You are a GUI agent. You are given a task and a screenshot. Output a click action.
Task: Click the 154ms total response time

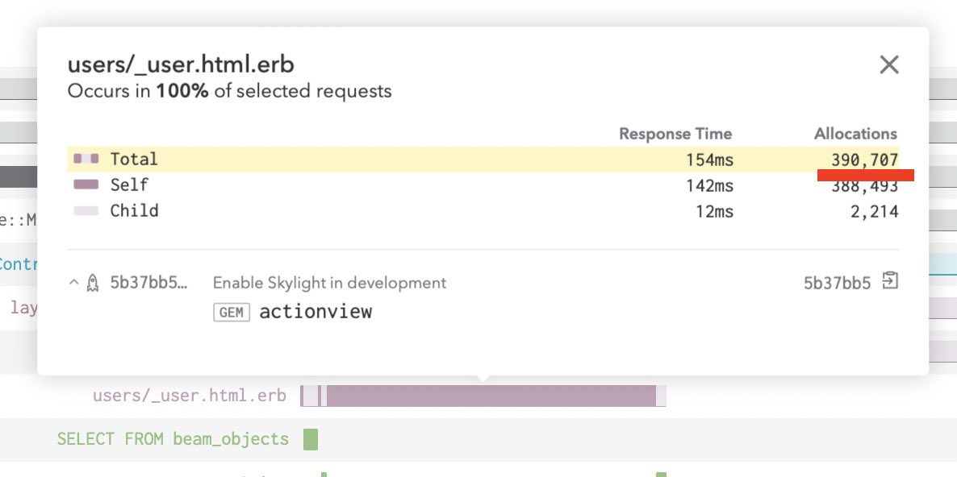(x=709, y=160)
